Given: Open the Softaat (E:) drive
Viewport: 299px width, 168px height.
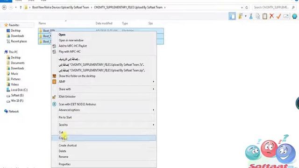Looking at the screenshot, I should click(x=17, y=95).
